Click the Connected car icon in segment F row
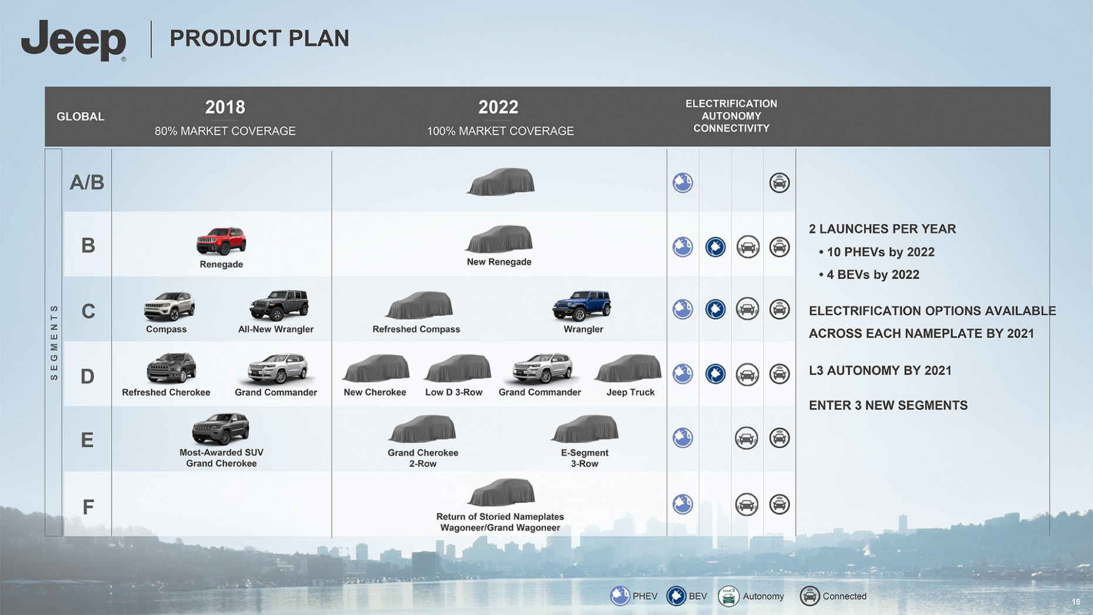The image size is (1093, 615). [779, 503]
